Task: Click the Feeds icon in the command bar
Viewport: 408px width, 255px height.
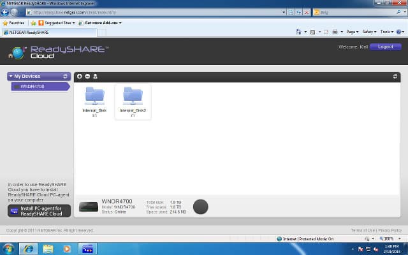Action: pos(313,32)
